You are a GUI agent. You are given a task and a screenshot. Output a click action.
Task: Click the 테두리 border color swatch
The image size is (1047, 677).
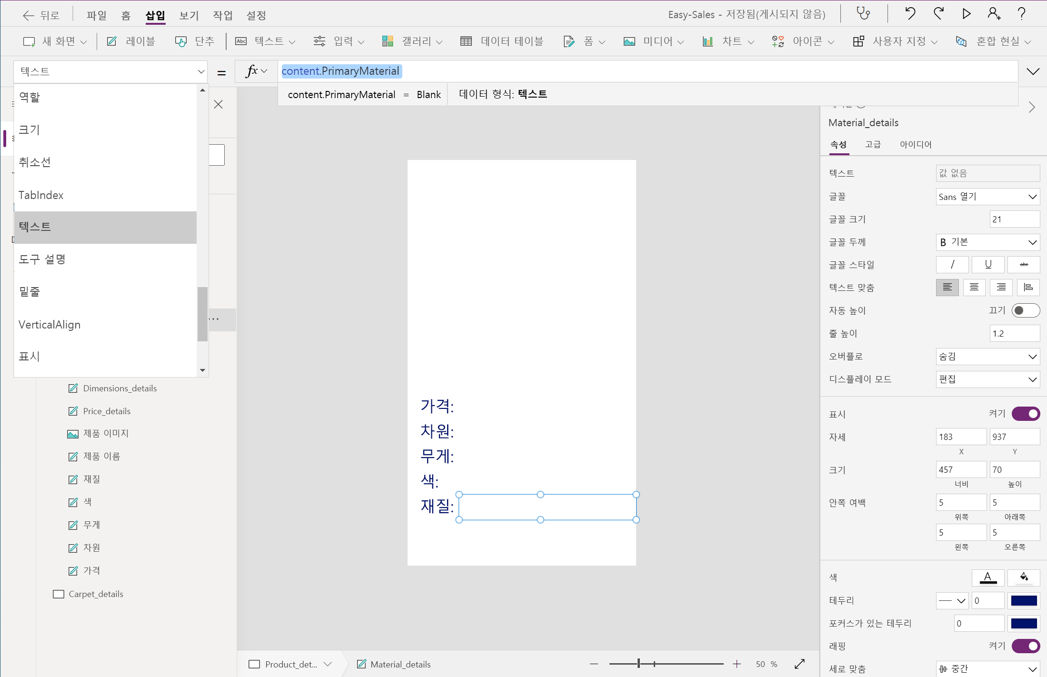(x=1024, y=600)
